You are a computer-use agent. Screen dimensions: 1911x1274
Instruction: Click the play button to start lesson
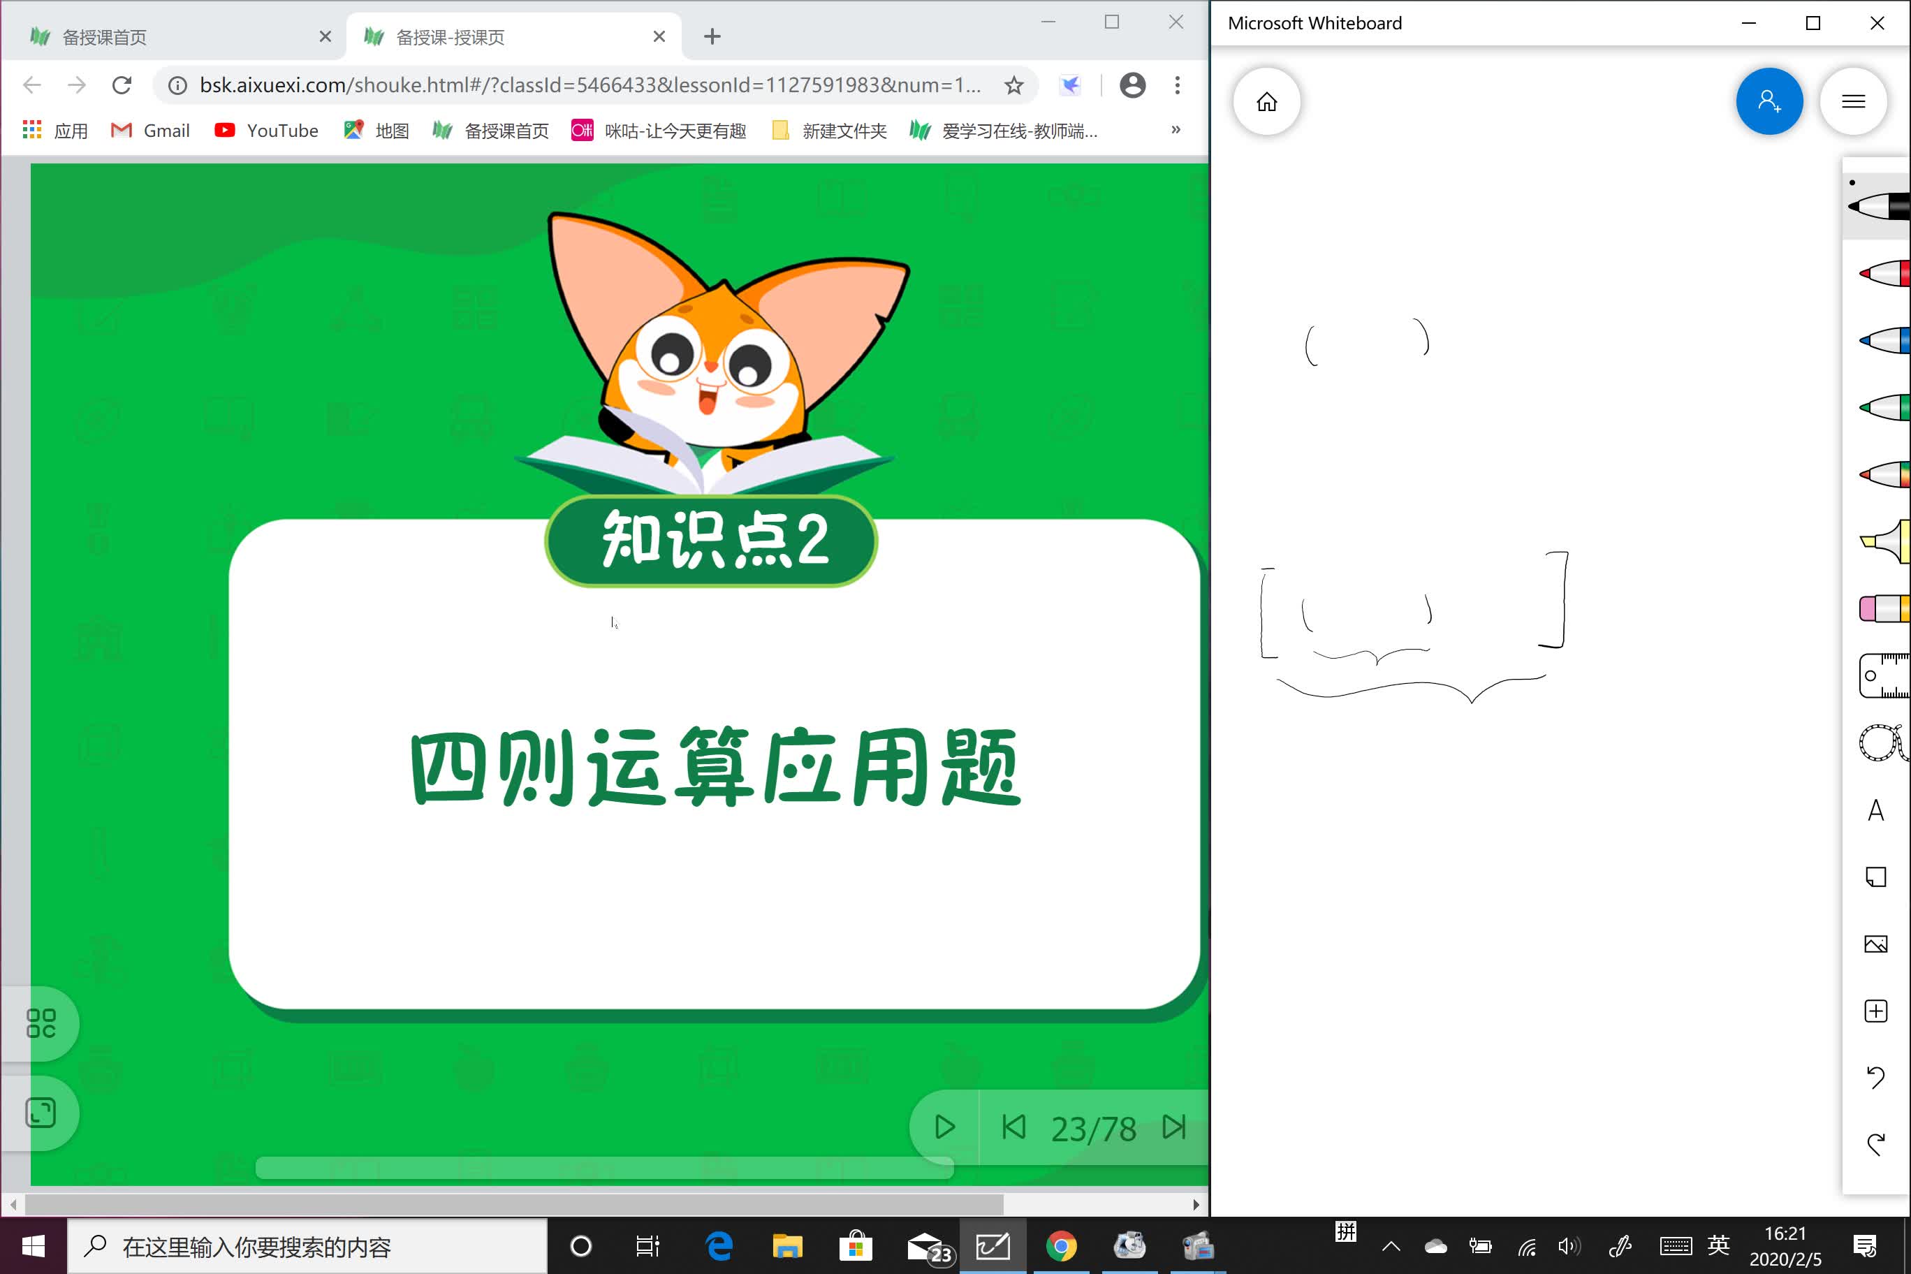click(x=944, y=1127)
